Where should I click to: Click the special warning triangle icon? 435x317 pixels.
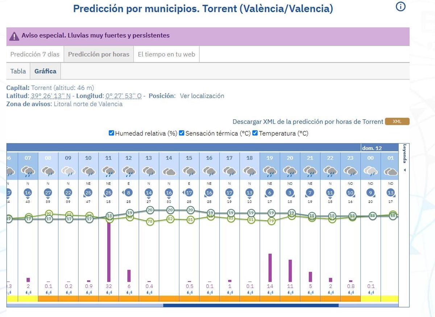15,36
